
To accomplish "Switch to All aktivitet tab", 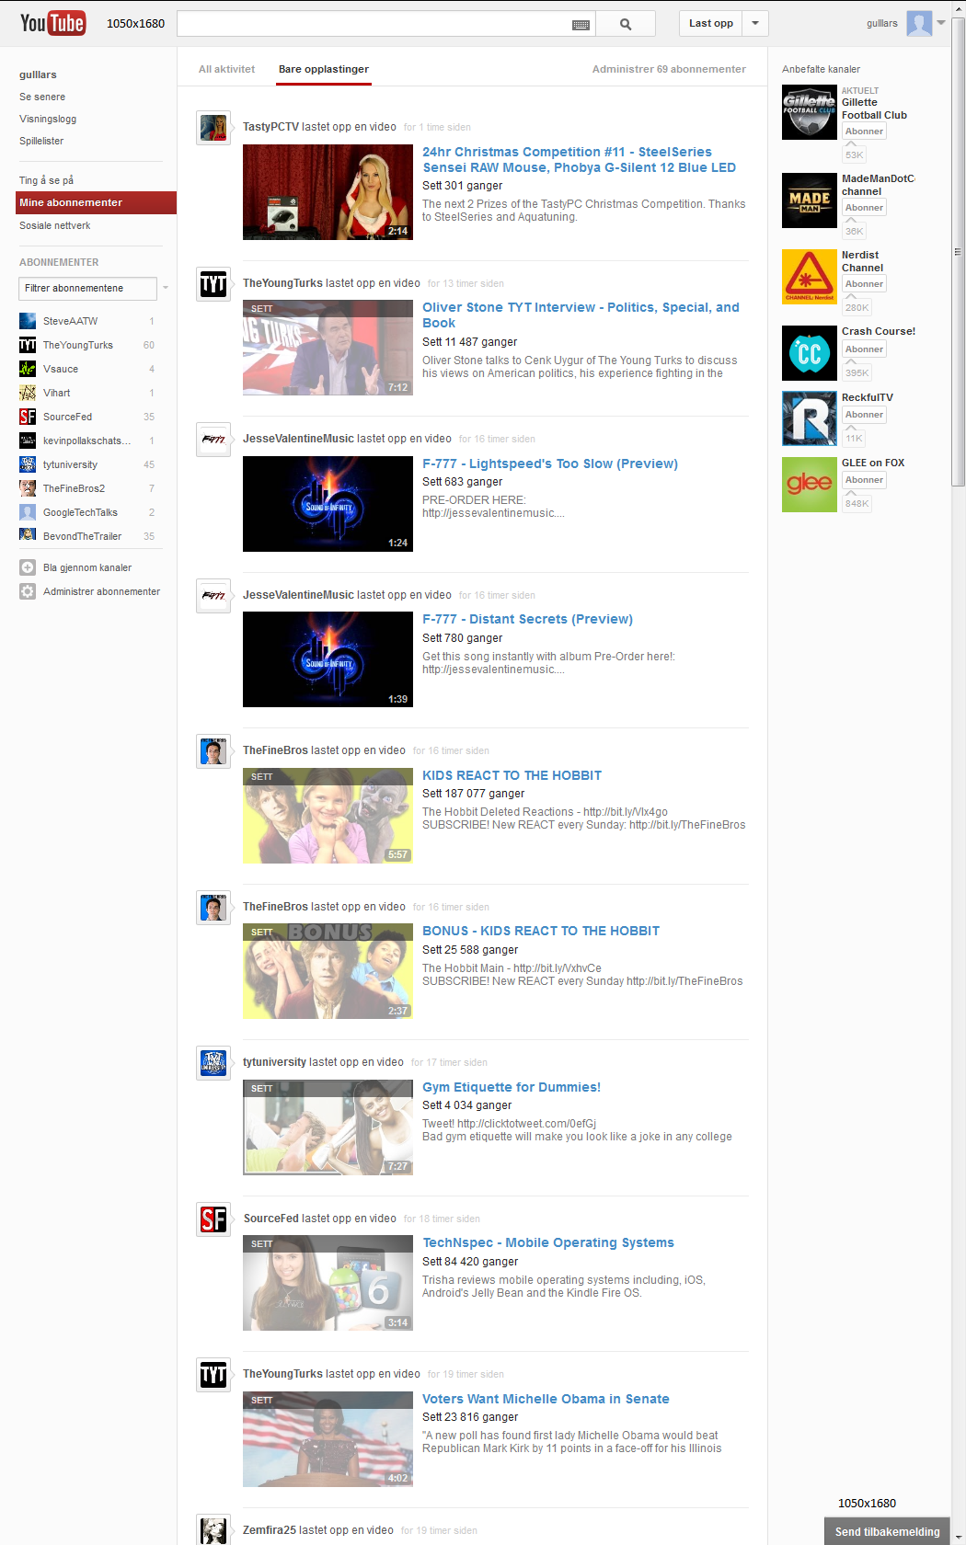I will coord(226,69).
